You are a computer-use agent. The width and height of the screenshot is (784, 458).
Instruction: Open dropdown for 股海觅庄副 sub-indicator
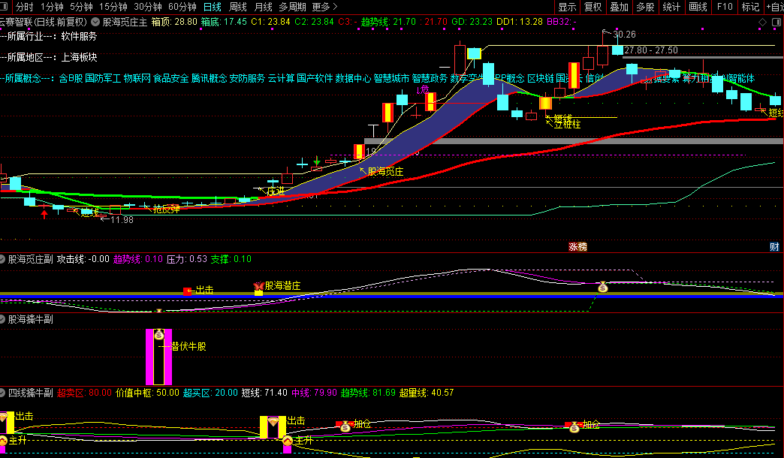click(x=2, y=259)
